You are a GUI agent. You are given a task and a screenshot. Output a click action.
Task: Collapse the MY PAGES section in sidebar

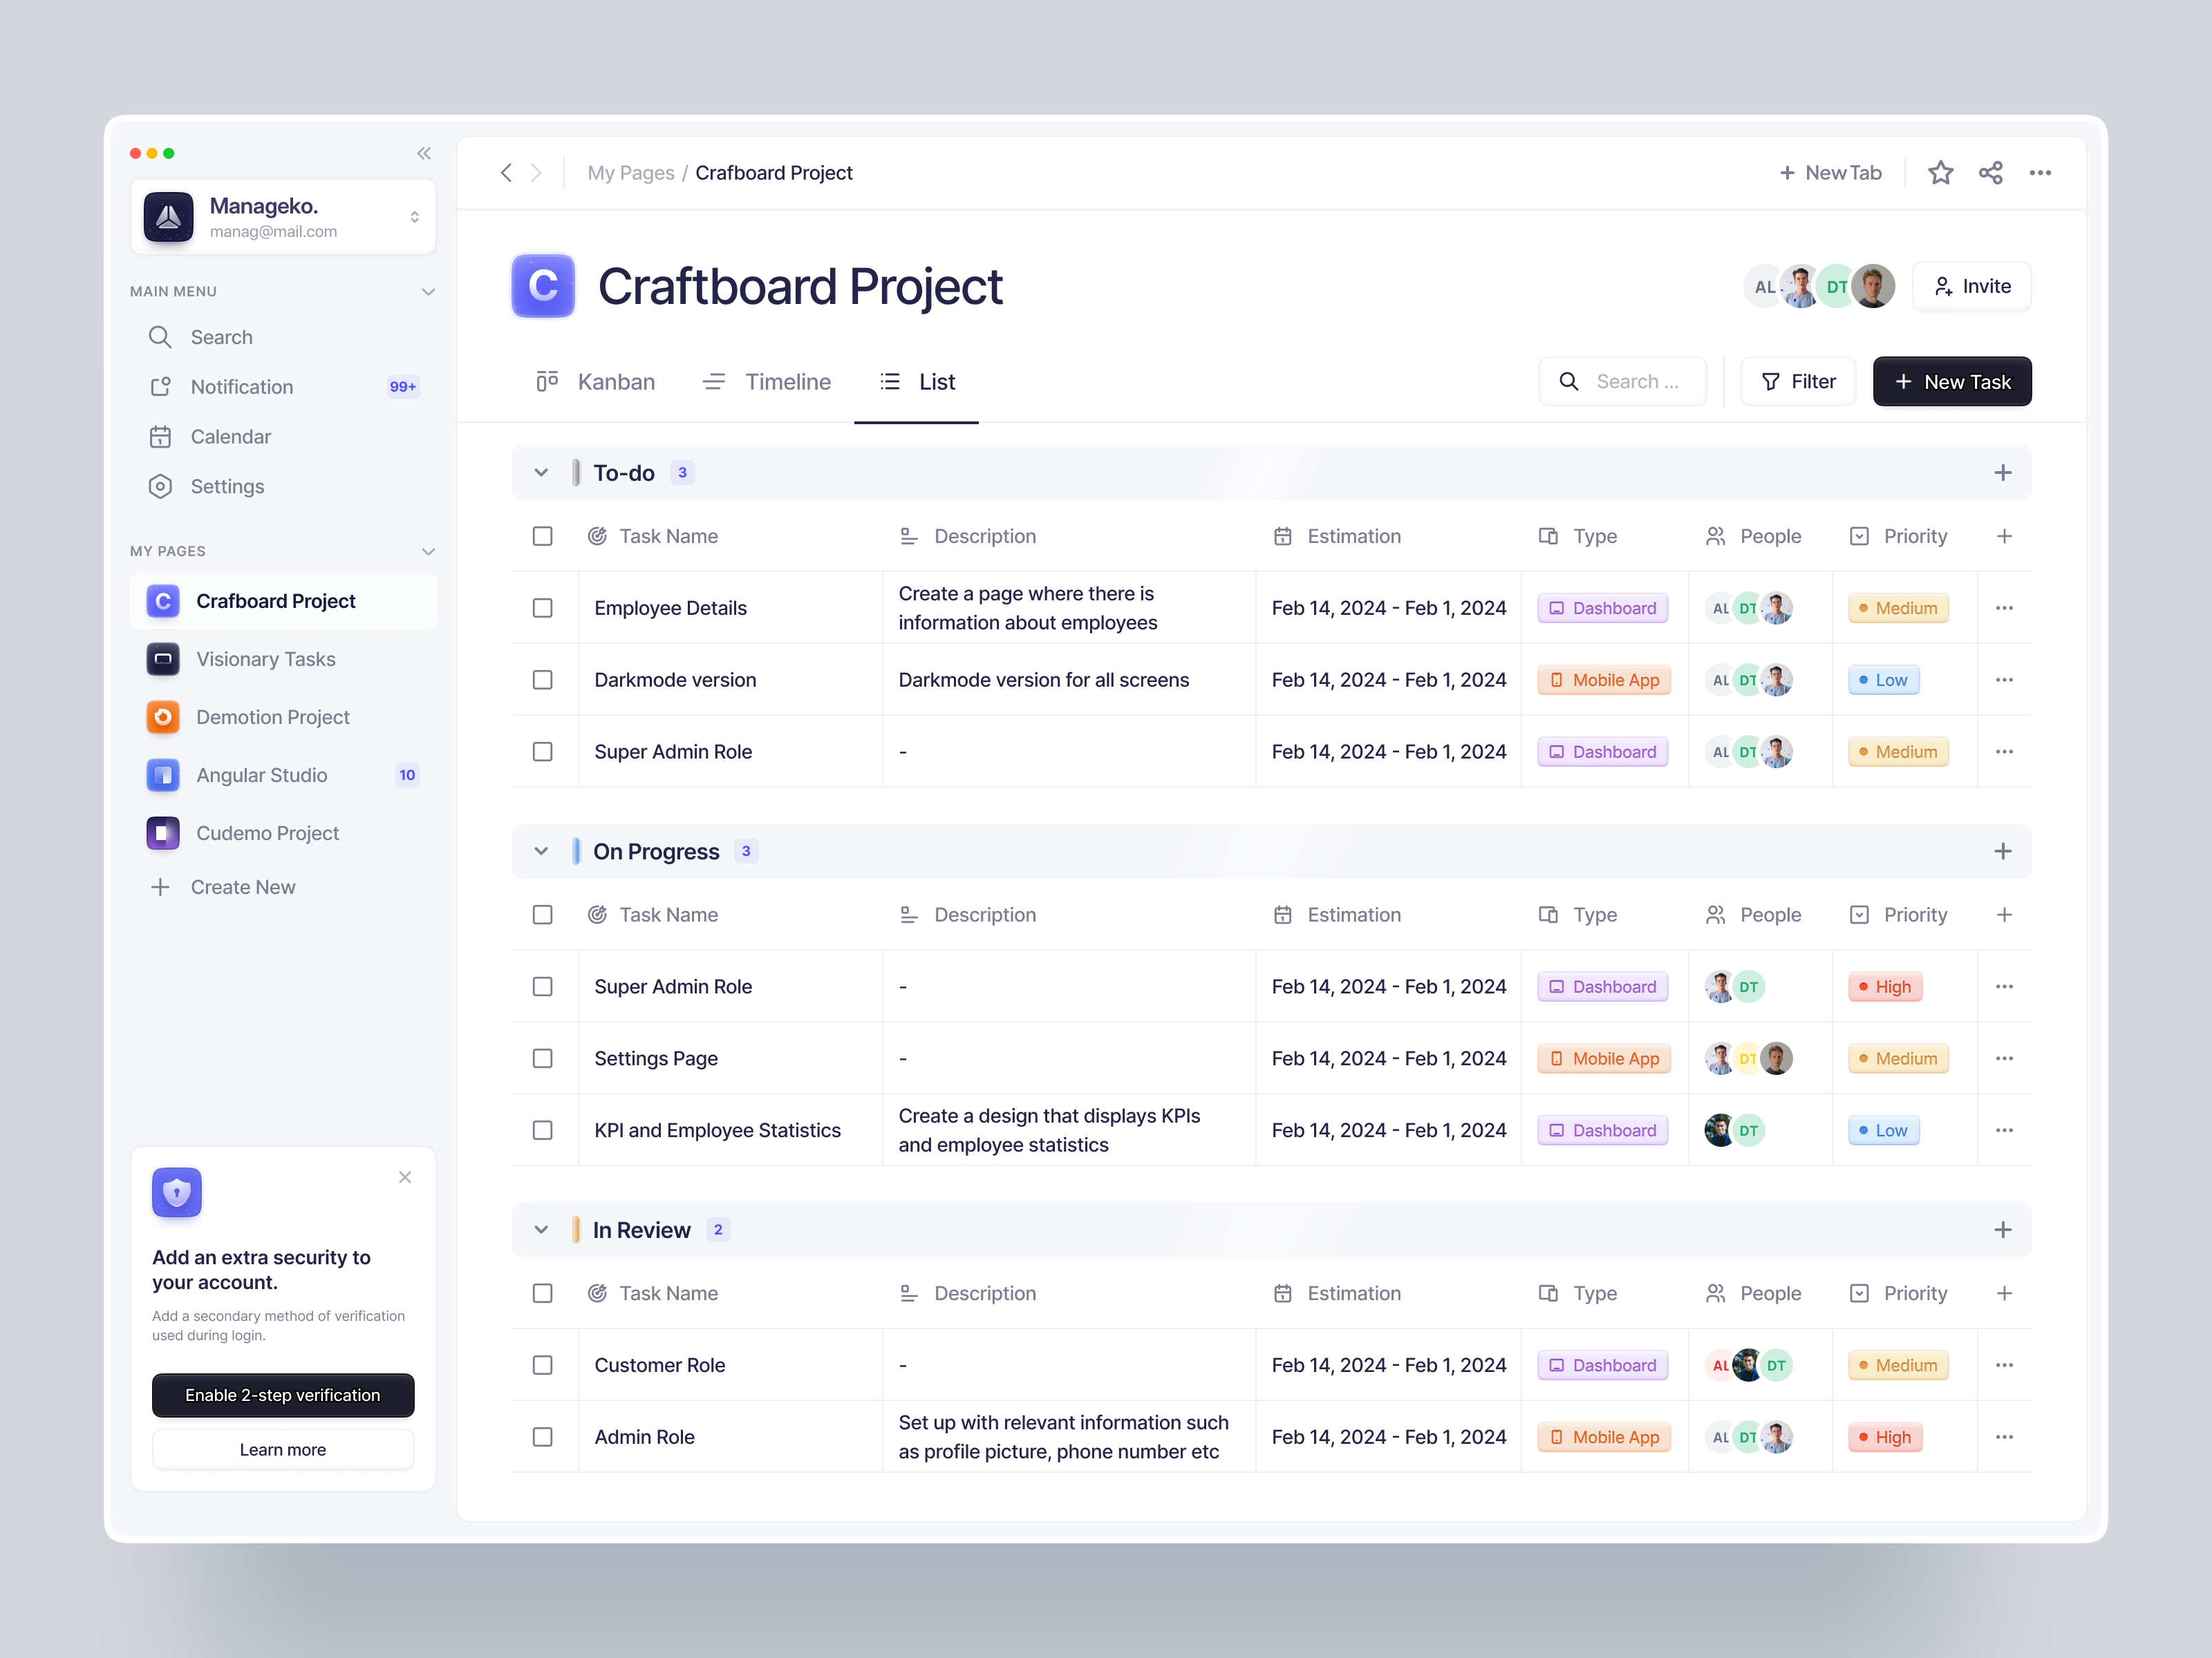point(429,551)
